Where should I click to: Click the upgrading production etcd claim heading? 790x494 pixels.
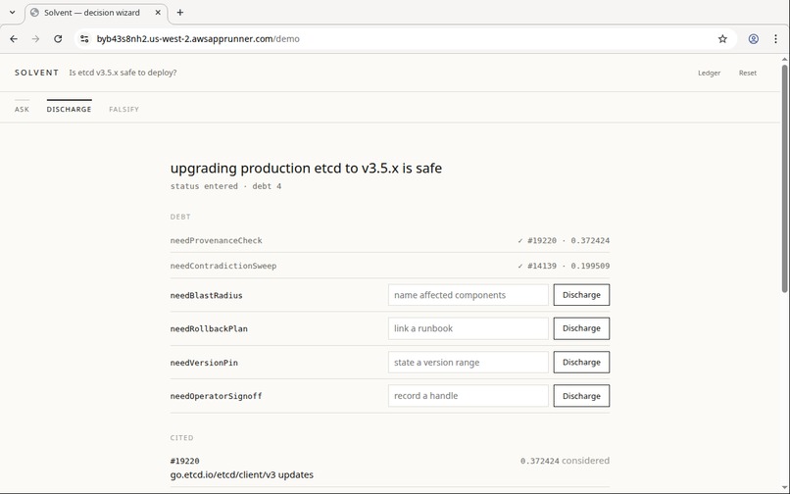pos(306,168)
